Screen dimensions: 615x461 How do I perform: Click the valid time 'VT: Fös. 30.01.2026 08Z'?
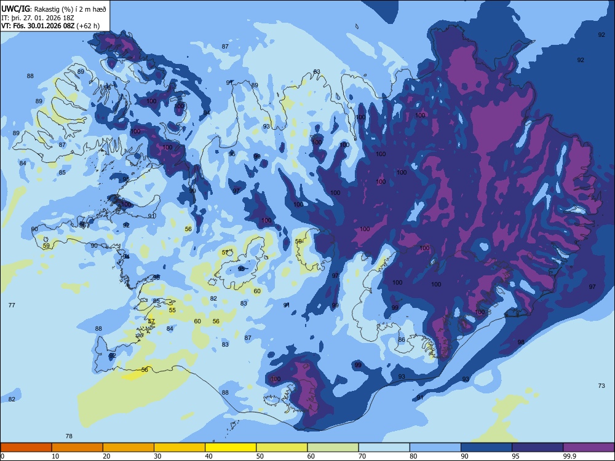pos(38,26)
